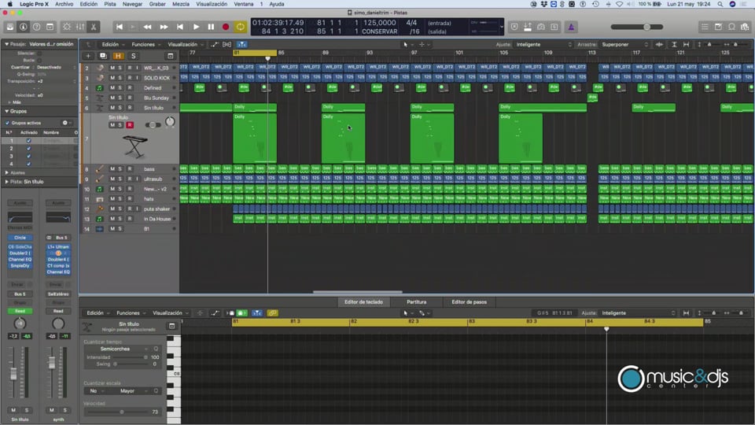This screenshot has height=425, width=755.
Task: Start recording with the red Record button
Action: coord(226,27)
